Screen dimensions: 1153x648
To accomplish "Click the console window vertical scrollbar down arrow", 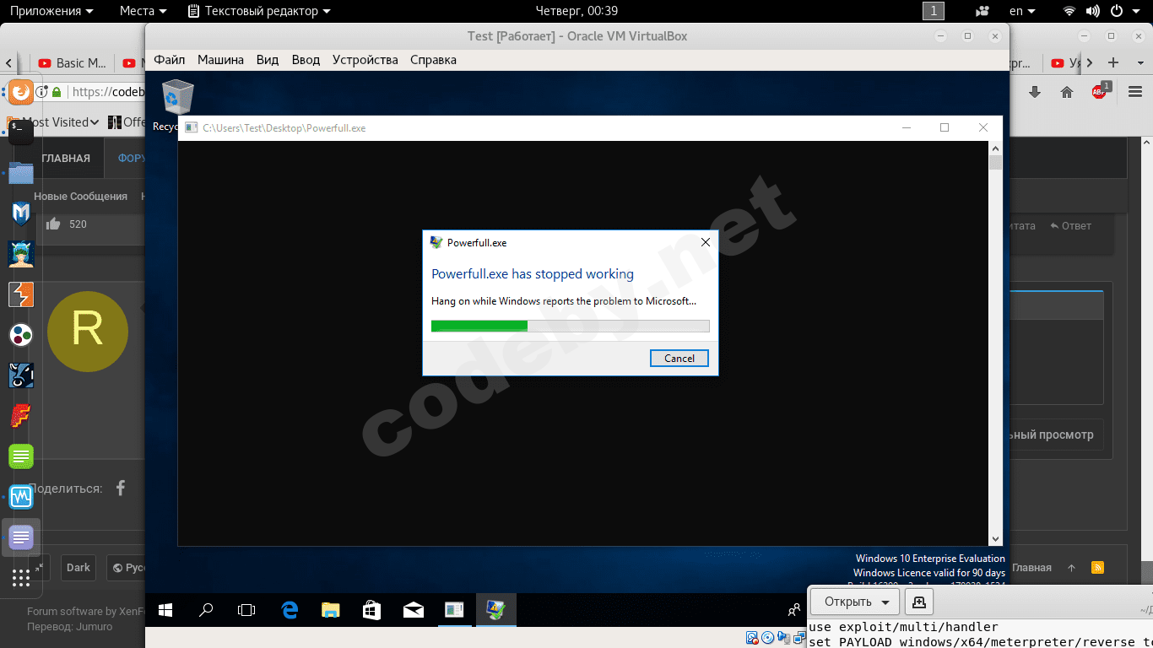I will coord(996,538).
